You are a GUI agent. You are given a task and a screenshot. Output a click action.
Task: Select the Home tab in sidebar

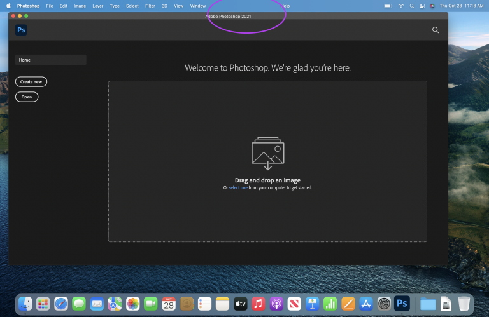(x=50, y=60)
